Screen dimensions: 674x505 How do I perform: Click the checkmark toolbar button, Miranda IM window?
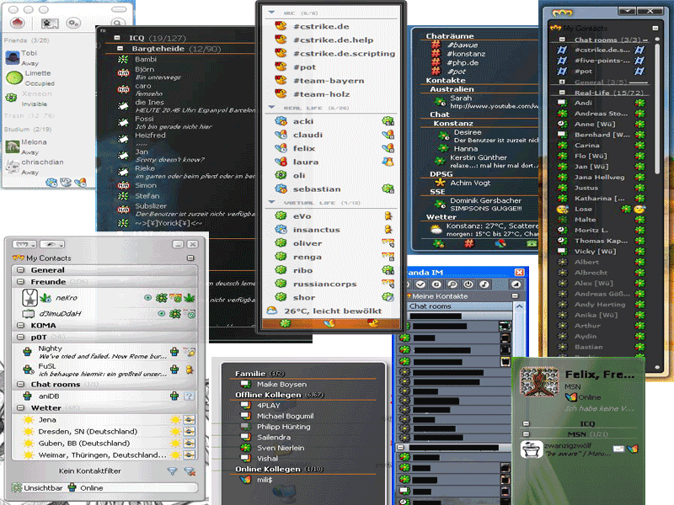[x=420, y=284]
